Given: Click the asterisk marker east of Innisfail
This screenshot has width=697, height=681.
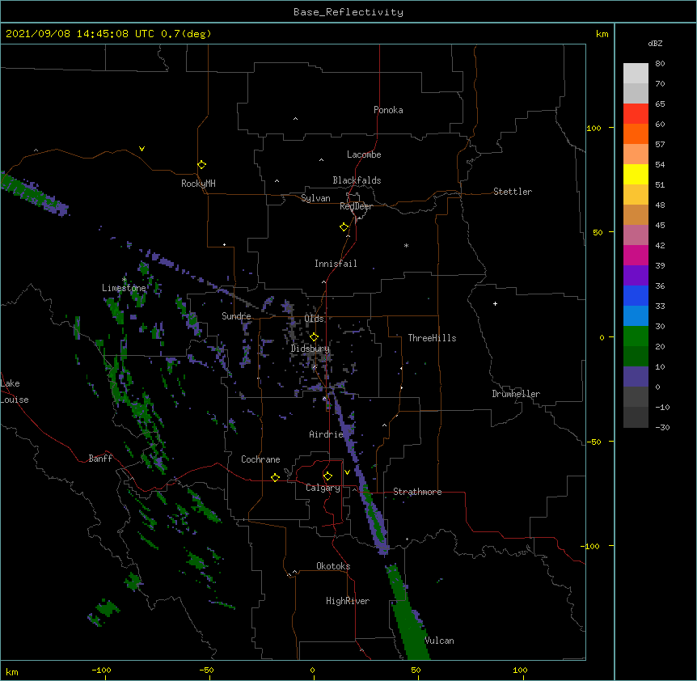Looking at the screenshot, I should (406, 245).
